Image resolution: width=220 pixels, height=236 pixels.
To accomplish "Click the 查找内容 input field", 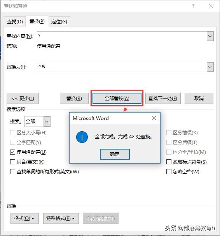I will coord(122,36).
